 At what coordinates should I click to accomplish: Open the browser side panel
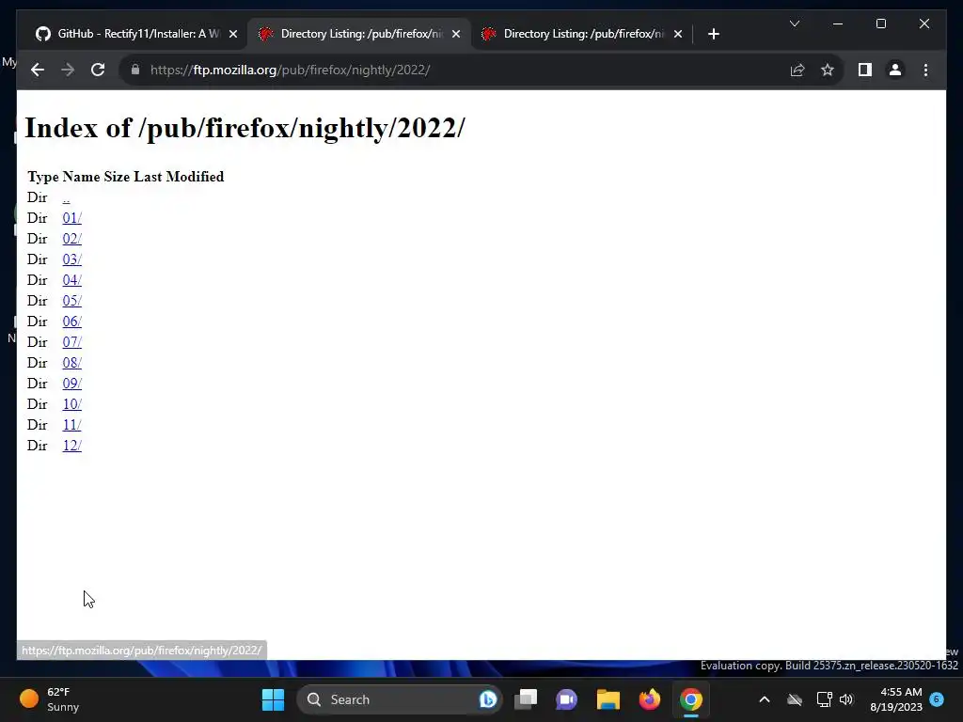pyautogui.click(x=865, y=70)
